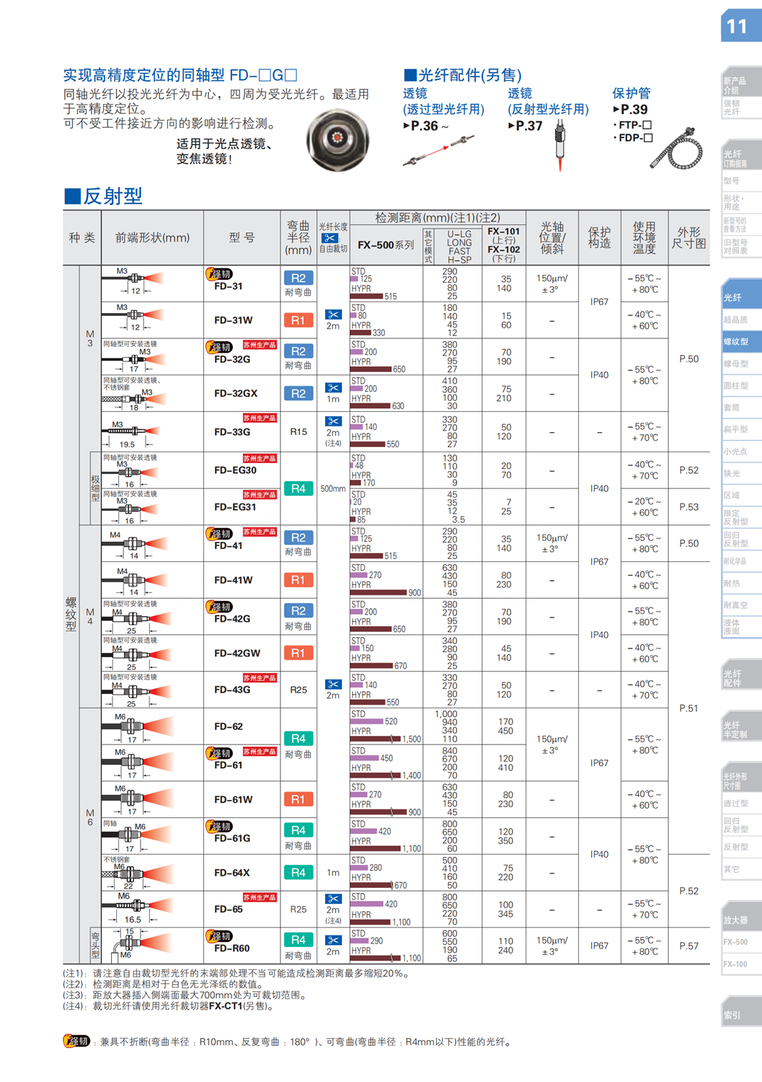Jump to the FX-500 side tab

tap(741, 942)
